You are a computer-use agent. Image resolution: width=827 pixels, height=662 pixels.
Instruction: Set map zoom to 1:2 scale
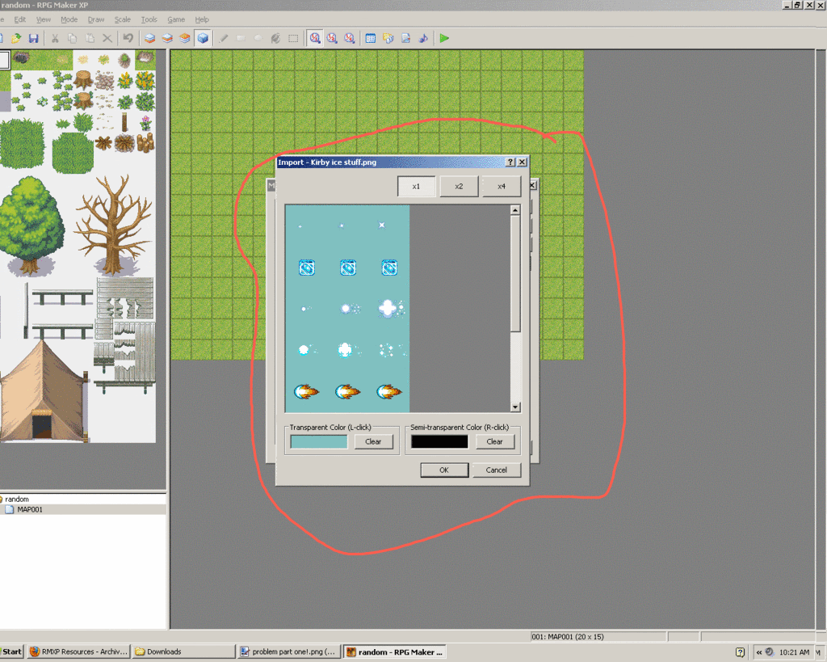pos(332,38)
